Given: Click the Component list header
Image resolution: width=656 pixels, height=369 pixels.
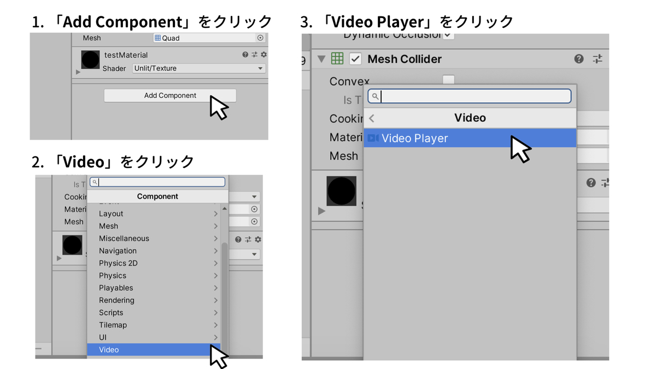Looking at the screenshot, I should (x=157, y=196).
